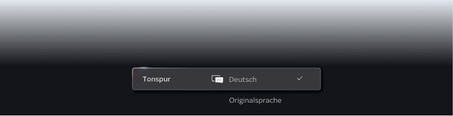Open the Tonspur settings row
453x116 pixels.
(x=226, y=79)
